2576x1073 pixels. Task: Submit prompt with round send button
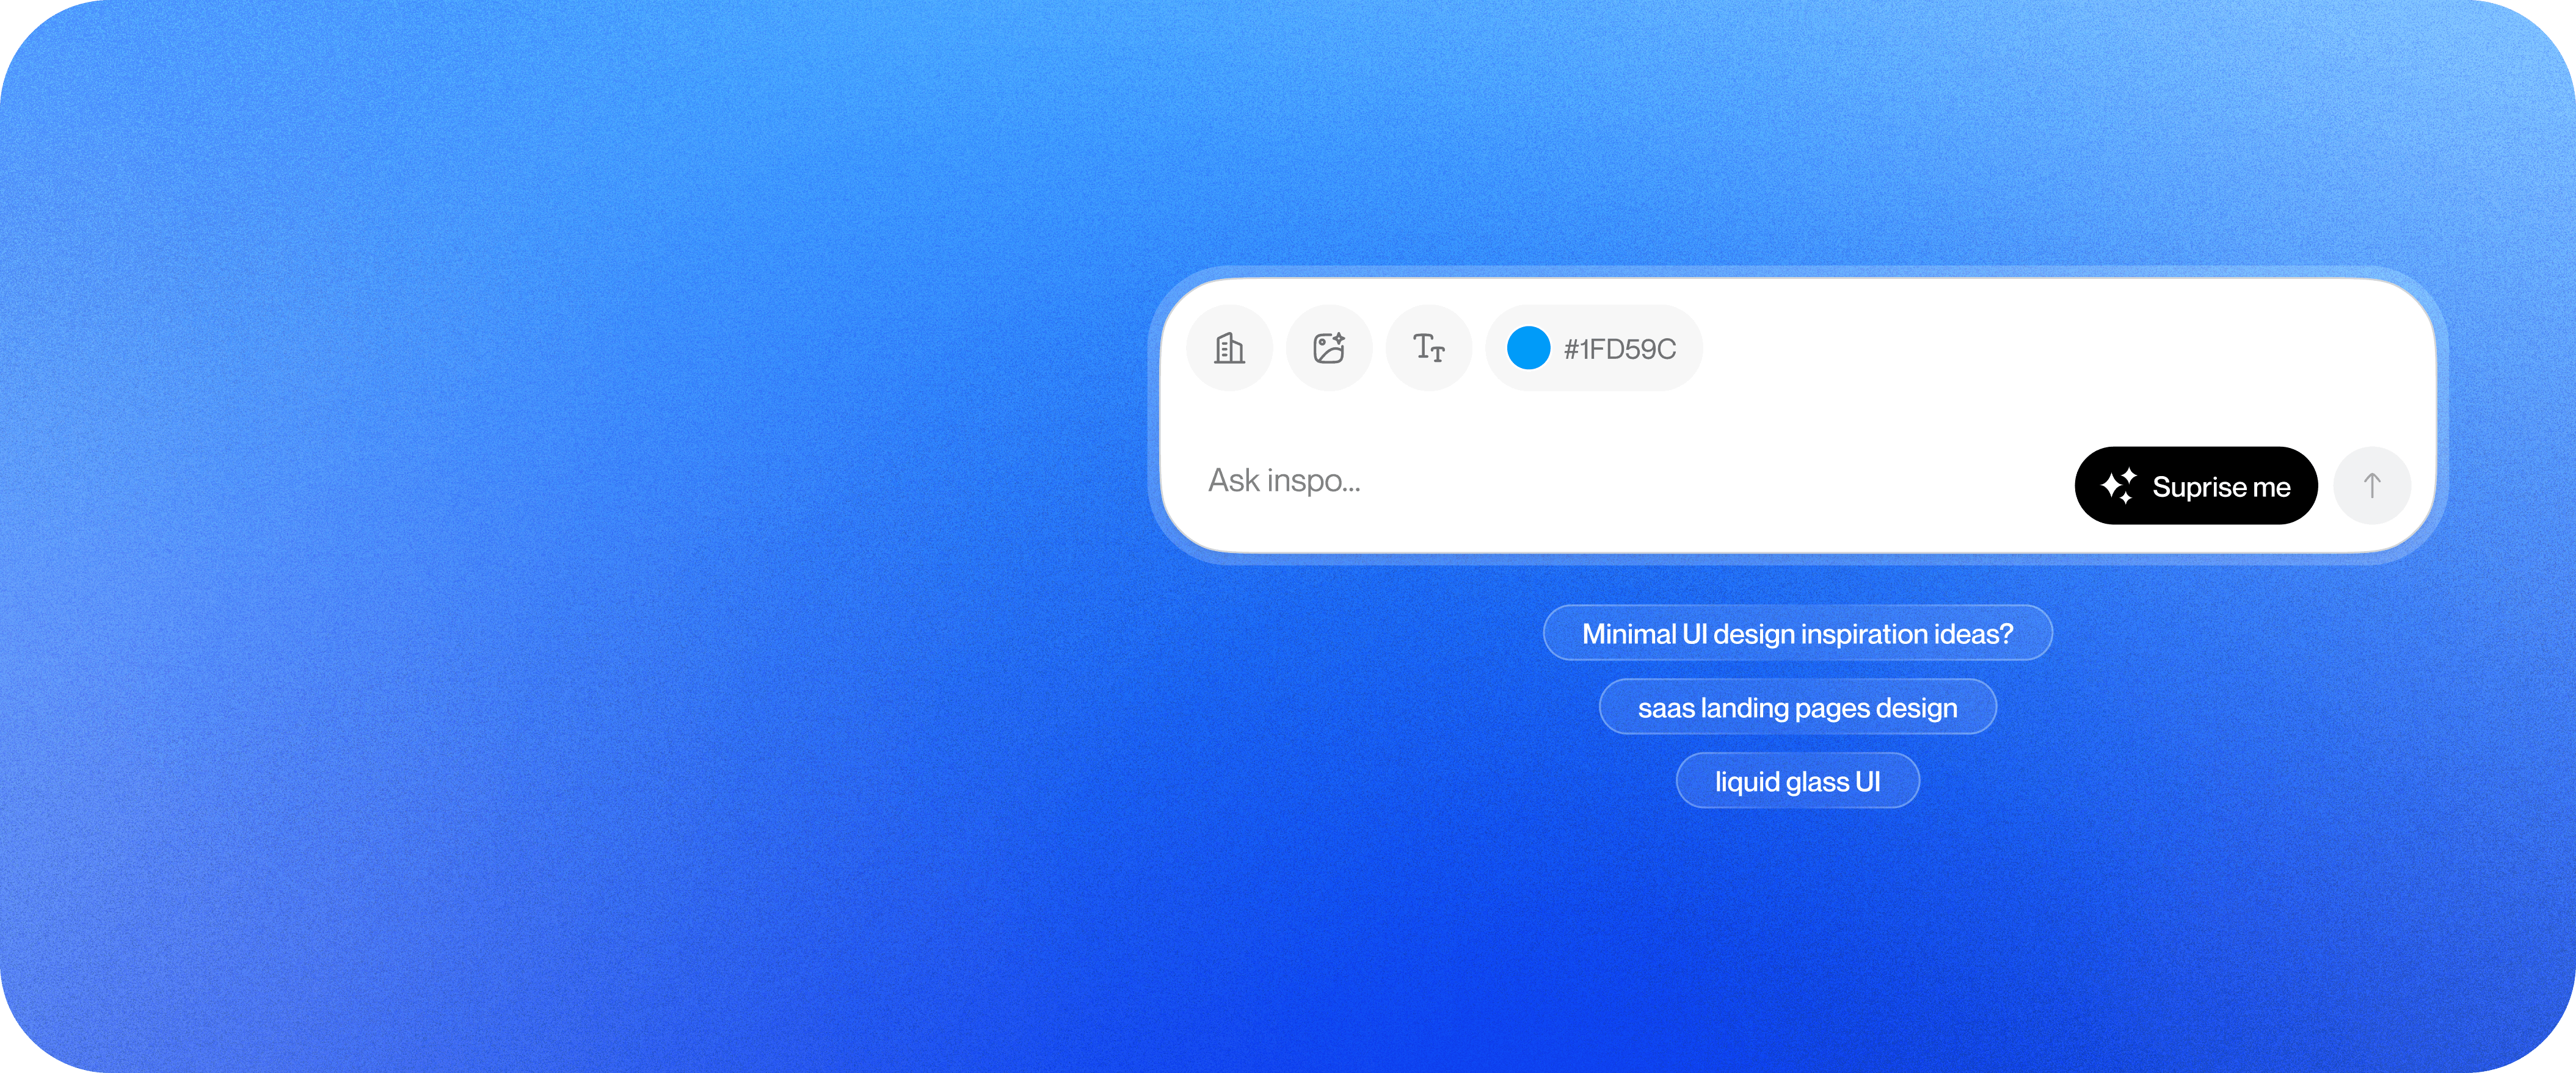coord(2371,486)
